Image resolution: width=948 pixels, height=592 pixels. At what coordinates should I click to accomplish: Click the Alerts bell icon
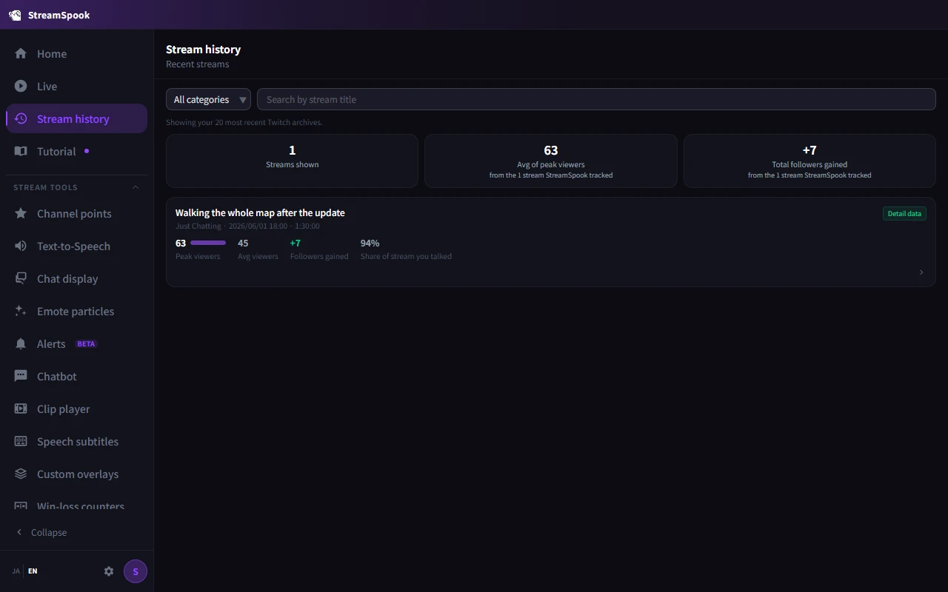tap(21, 343)
